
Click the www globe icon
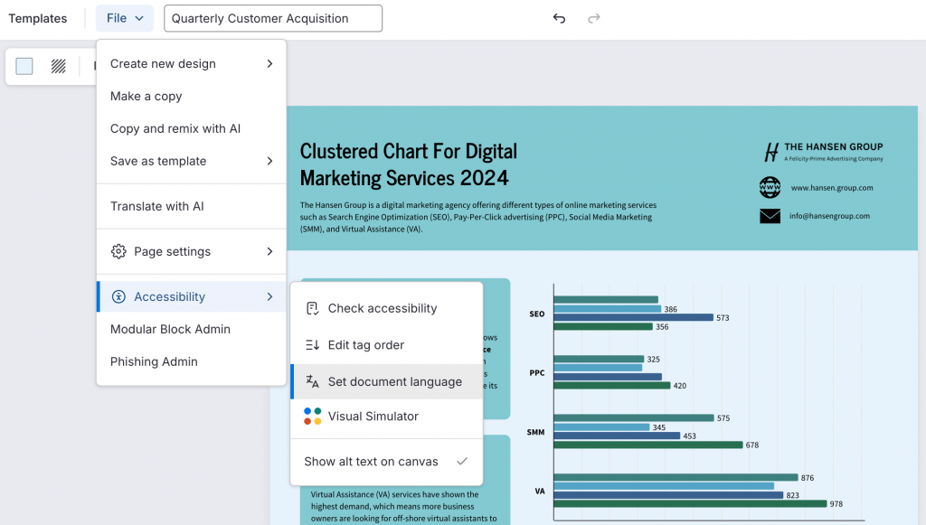click(x=770, y=188)
